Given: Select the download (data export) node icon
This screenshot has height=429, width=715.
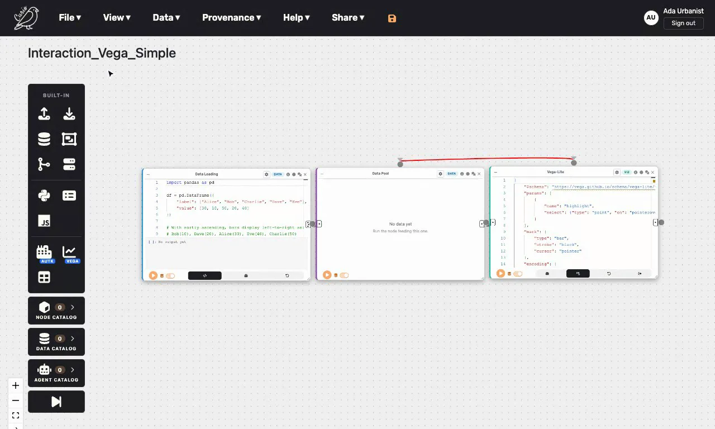Looking at the screenshot, I should (69, 114).
